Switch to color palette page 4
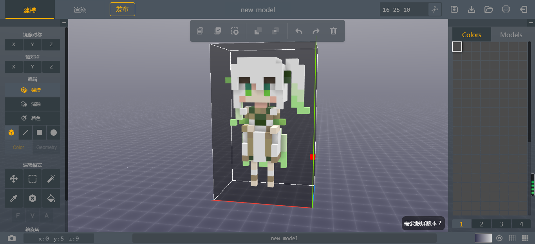535x244 pixels. (x=521, y=224)
